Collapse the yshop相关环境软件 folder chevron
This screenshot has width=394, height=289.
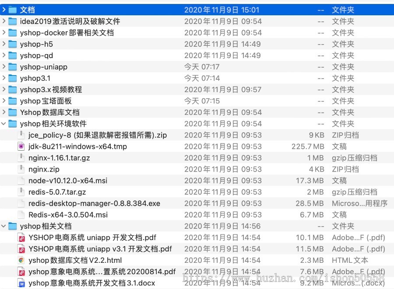(4, 124)
